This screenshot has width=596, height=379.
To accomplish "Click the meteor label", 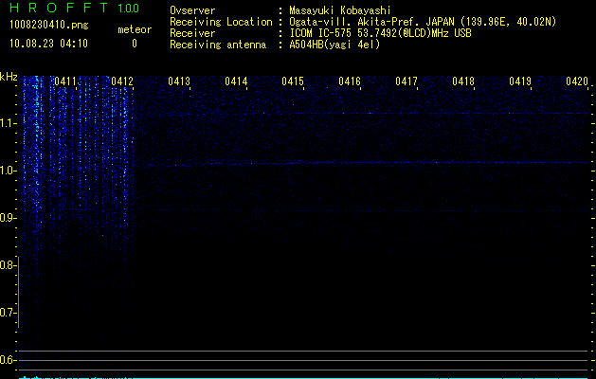I will 135,29.
